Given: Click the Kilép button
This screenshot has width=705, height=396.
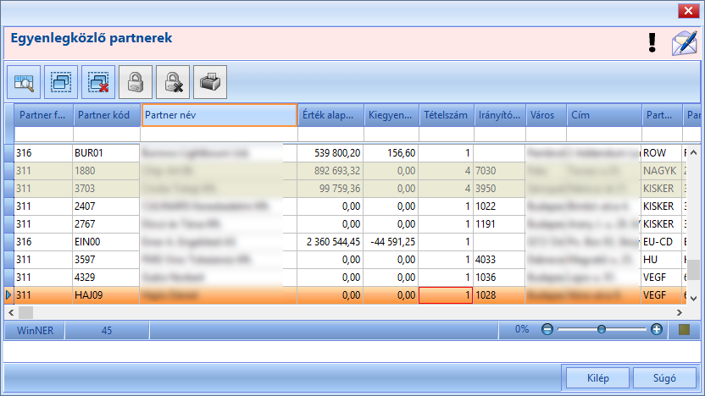Looking at the screenshot, I should pos(597,378).
